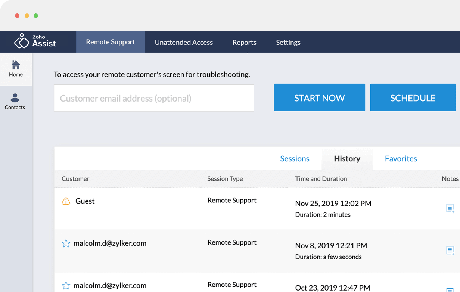Viewport: 460px width, 292px height.
Task: Switch to the Remote Support tab
Action: coord(111,42)
